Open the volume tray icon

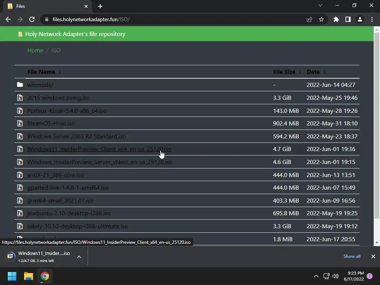pyautogui.click(x=335, y=276)
